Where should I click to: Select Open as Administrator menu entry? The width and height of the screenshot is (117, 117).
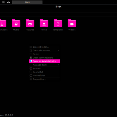pyautogui.click(x=44, y=61)
